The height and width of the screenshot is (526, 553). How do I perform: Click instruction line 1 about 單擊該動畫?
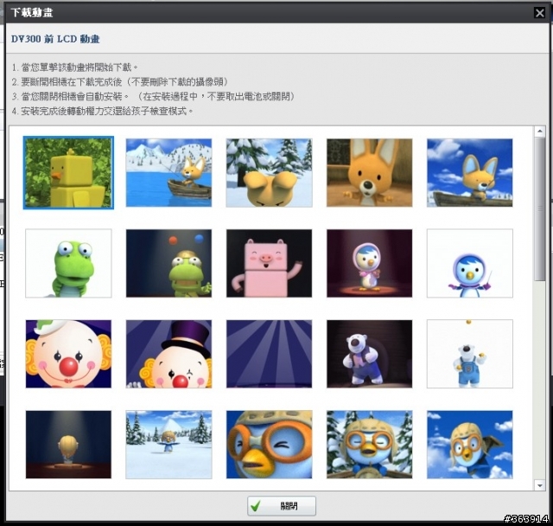tap(75, 67)
